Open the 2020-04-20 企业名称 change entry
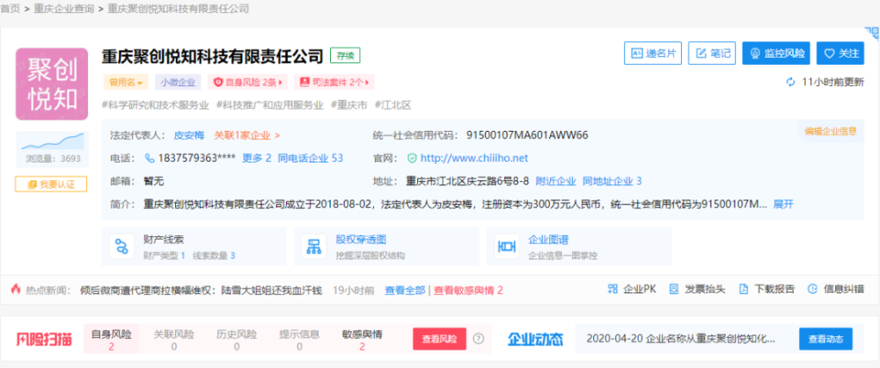 point(681,339)
